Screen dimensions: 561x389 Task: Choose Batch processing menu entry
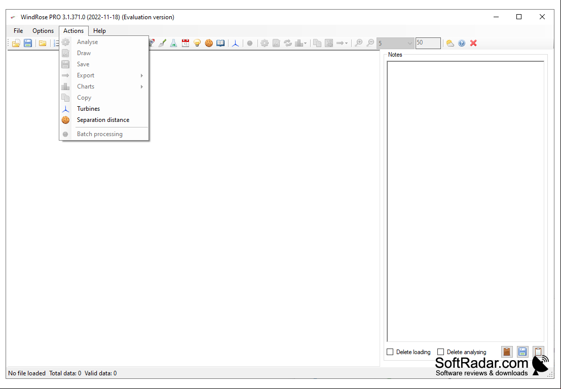[104, 134]
